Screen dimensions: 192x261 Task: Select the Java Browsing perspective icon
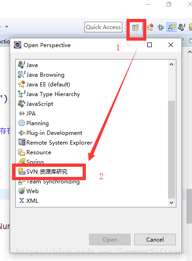pos(22,74)
